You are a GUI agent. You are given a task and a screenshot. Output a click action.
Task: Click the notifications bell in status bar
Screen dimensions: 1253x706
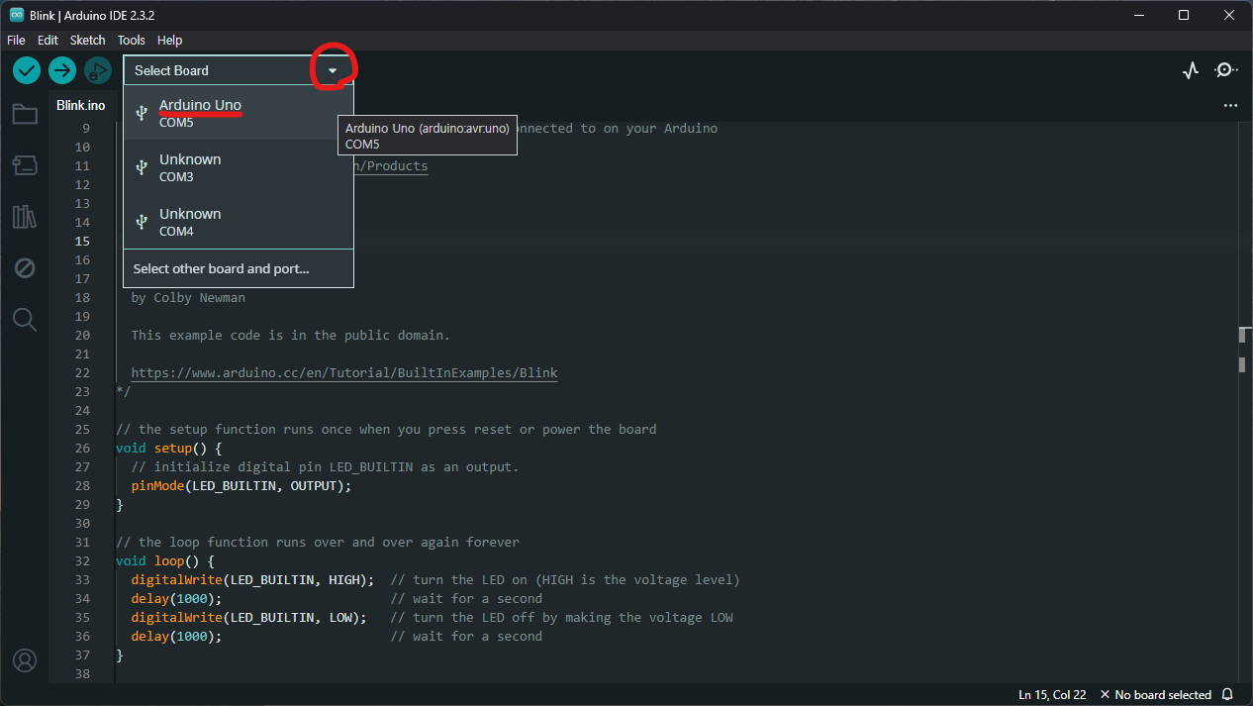click(1227, 695)
